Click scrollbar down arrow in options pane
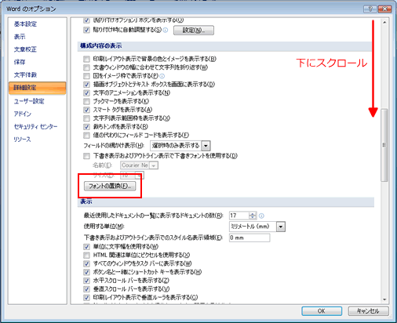397x323 pixels. [x=384, y=299]
